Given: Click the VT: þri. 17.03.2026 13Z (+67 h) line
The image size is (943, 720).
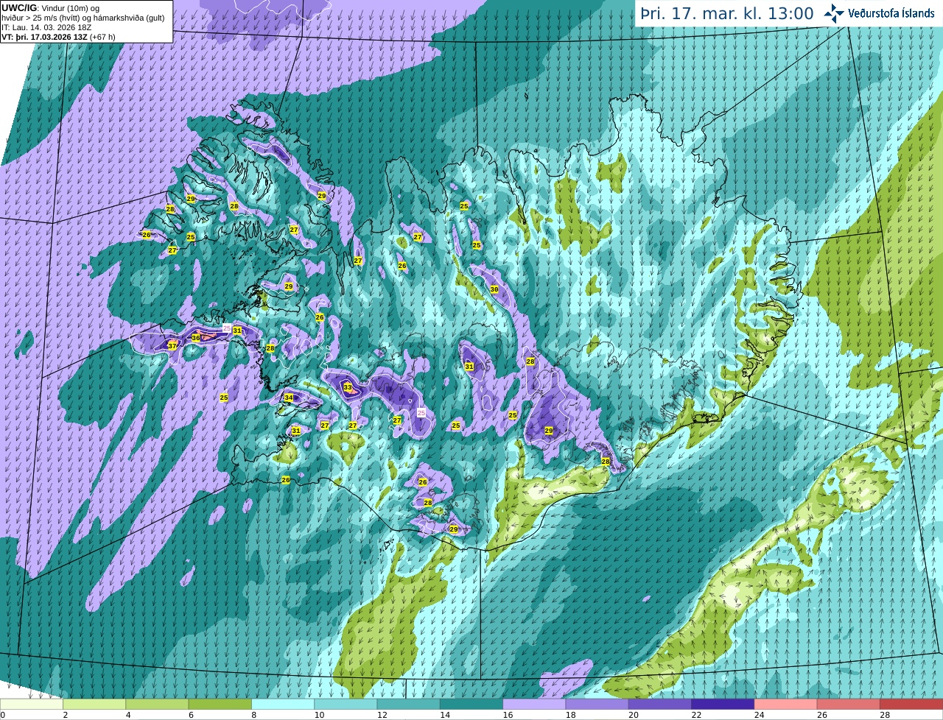Looking at the screenshot, I should pyautogui.click(x=58, y=37).
